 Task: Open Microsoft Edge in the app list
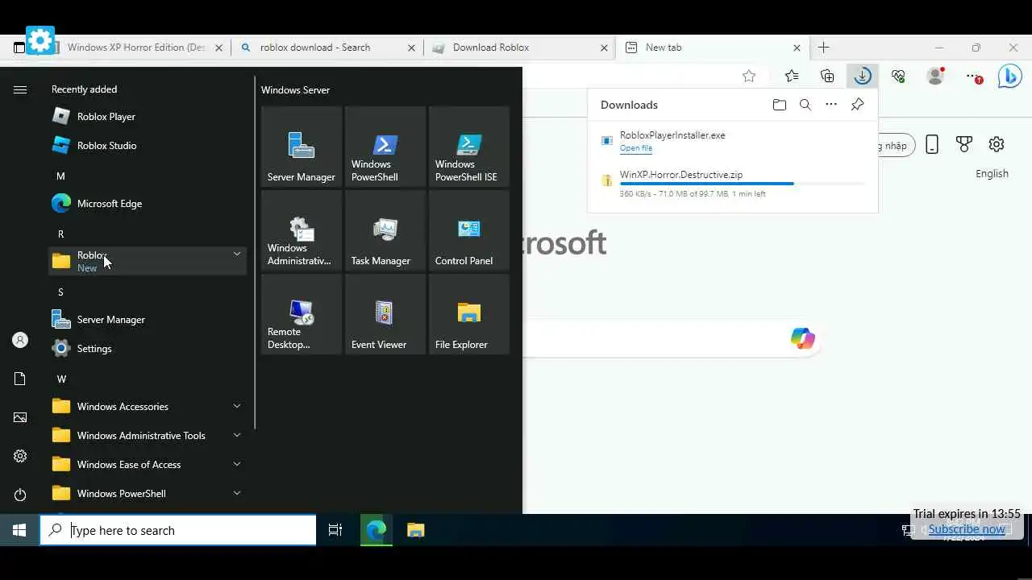pos(148,204)
